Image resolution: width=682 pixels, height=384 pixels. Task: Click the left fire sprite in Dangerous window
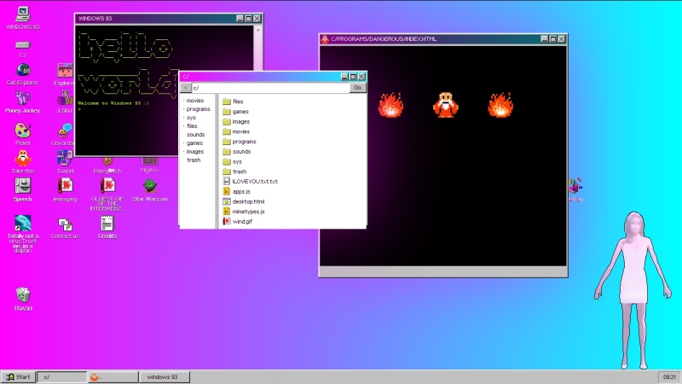coord(390,105)
